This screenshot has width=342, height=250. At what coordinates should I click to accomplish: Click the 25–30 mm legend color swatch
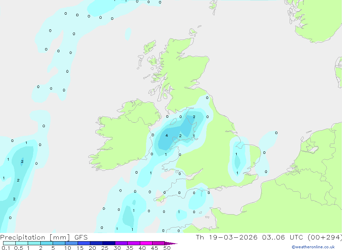click(x=109, y=243)
